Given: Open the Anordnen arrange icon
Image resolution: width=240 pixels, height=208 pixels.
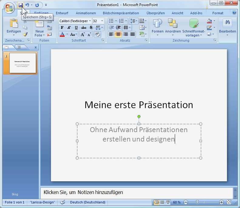Looking at the screenshot, I should click(x=173, y=23).
